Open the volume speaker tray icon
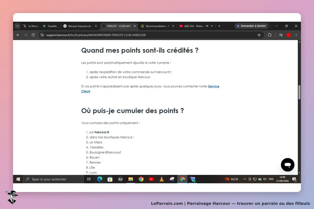 pos(265,179)
